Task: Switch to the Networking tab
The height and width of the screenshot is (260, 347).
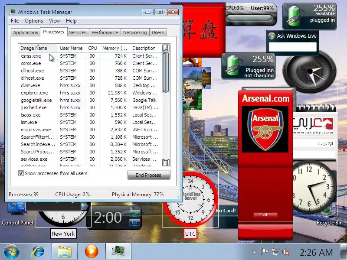Action: (135, 32)
